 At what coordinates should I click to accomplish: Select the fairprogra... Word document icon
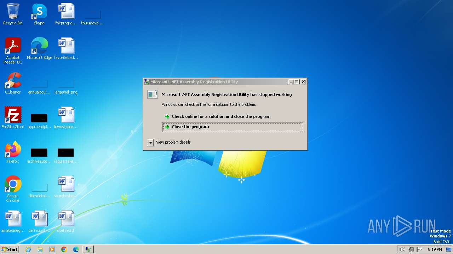click(66, 14)
